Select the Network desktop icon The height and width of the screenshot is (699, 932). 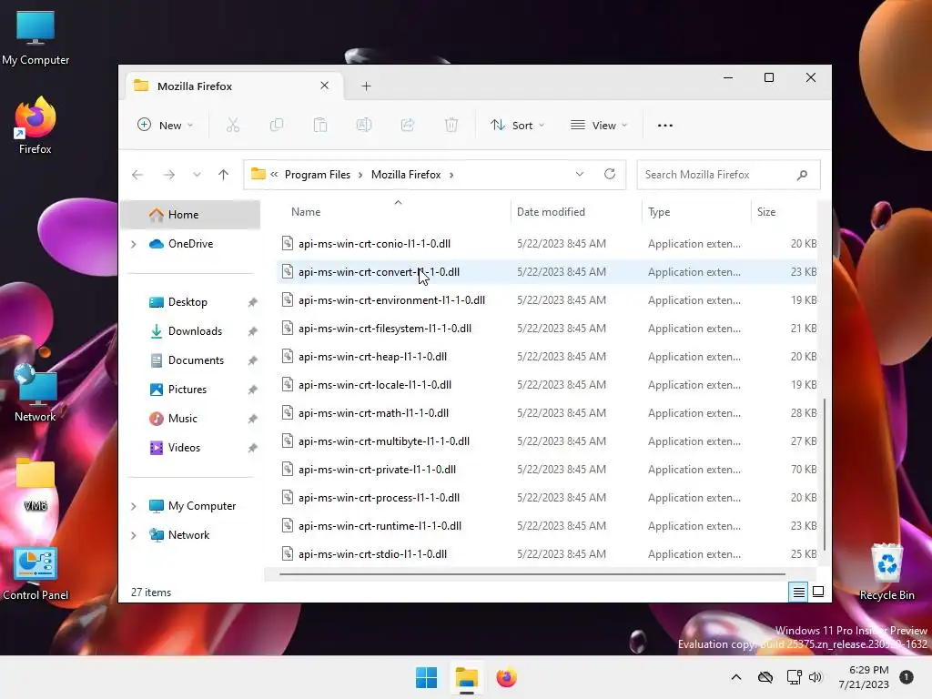[x=35, y=393]
